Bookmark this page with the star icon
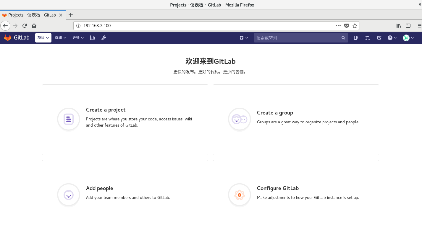This screenshot has height=229, width=422. pos(355,26)
